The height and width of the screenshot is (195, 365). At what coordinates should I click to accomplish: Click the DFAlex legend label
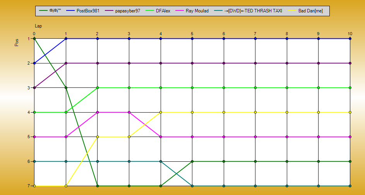[x=163, y=11]
